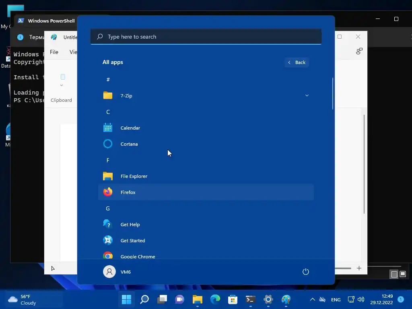Click the Paint zoom in plus button
Viewport: 412px width, 309px height.
tap(359, 268)
